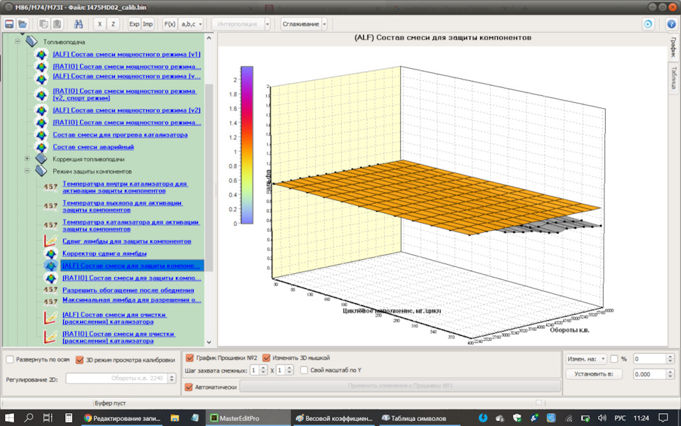681x426 pixels.
Task: Click the Z toolbar button
Action: (113, 24)
